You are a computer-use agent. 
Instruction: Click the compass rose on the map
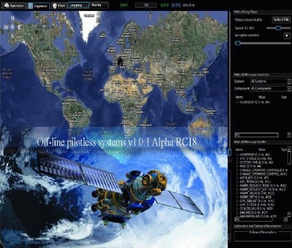[12, 27]
